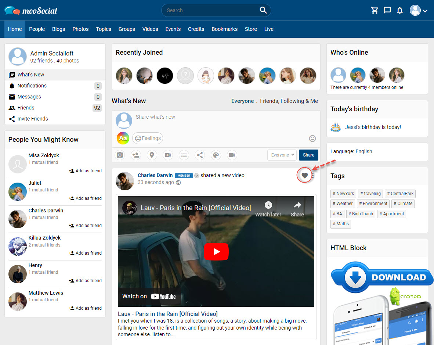Image resolution: width=434 pixels, height=345 pixels.
Task: Click the camera photo upload icon
Action: tap(120, 155)
